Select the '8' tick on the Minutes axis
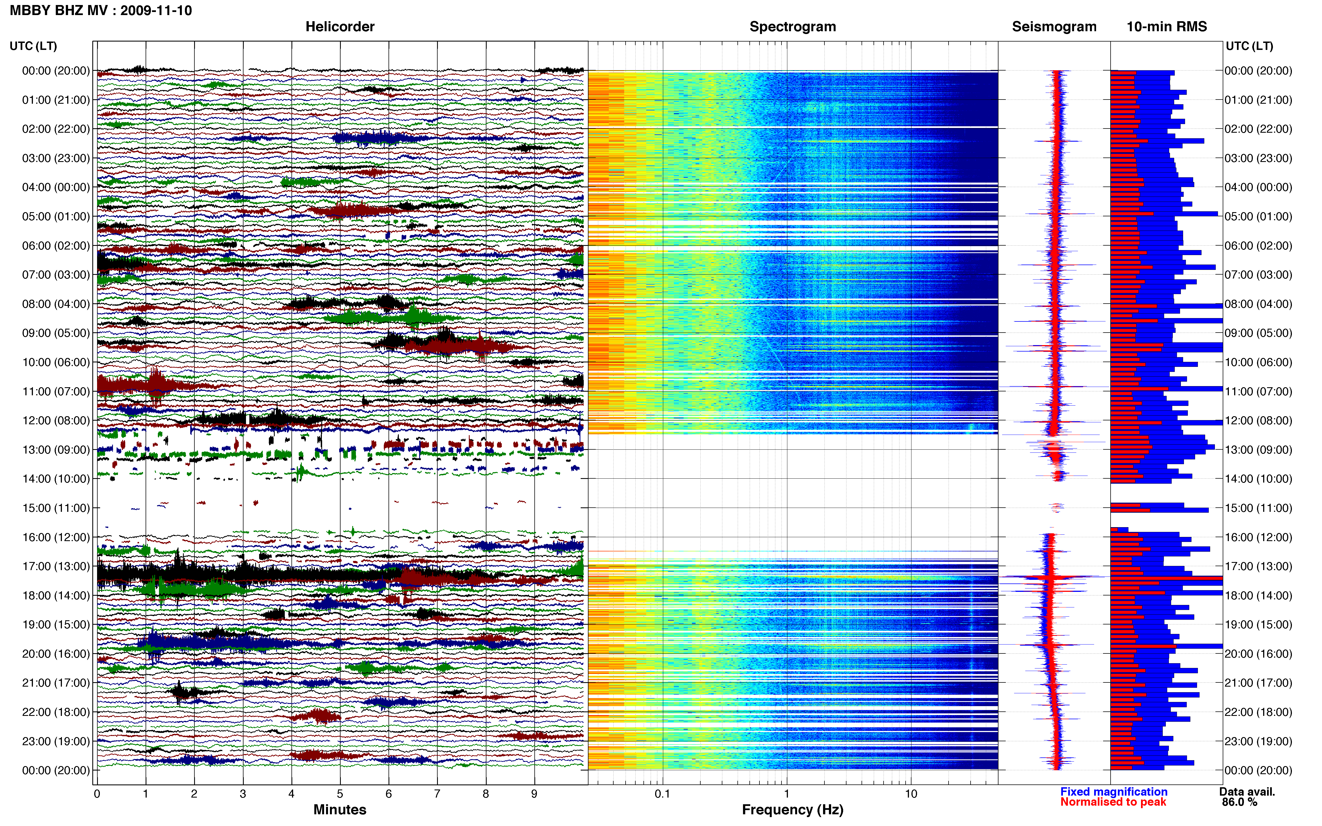The width and height of the screenshot is (1322, 826). 486,794
